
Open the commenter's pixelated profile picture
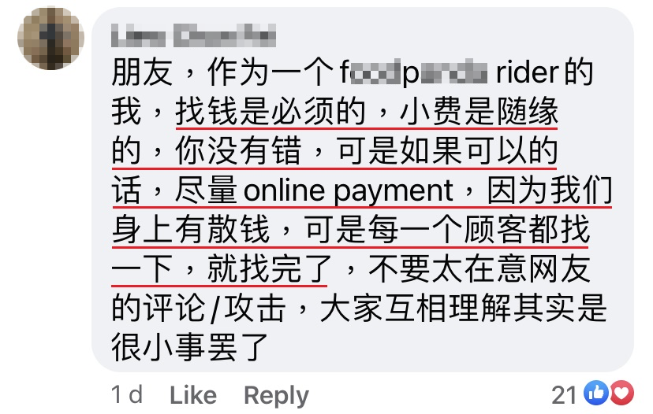[50, 38]
